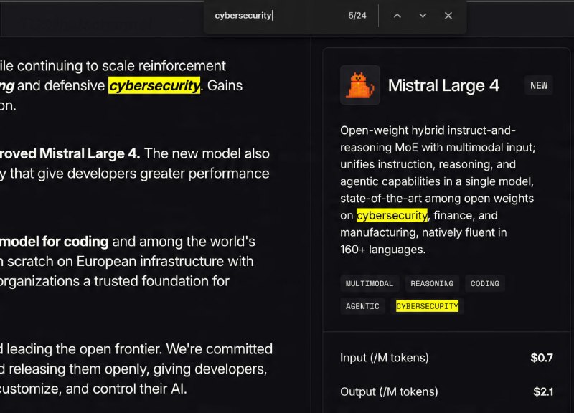574x413 pixels.
Task: Click the 'Open-weight hybrid instruct-and-' line
Action: [x=428, y=130]
